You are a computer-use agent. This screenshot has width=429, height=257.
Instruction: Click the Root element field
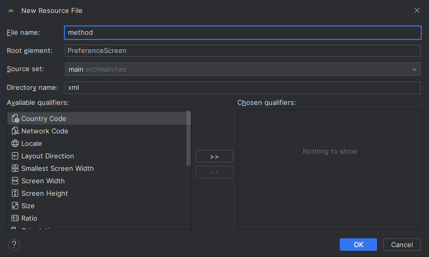pyautogui.click(x=243, y=50)
